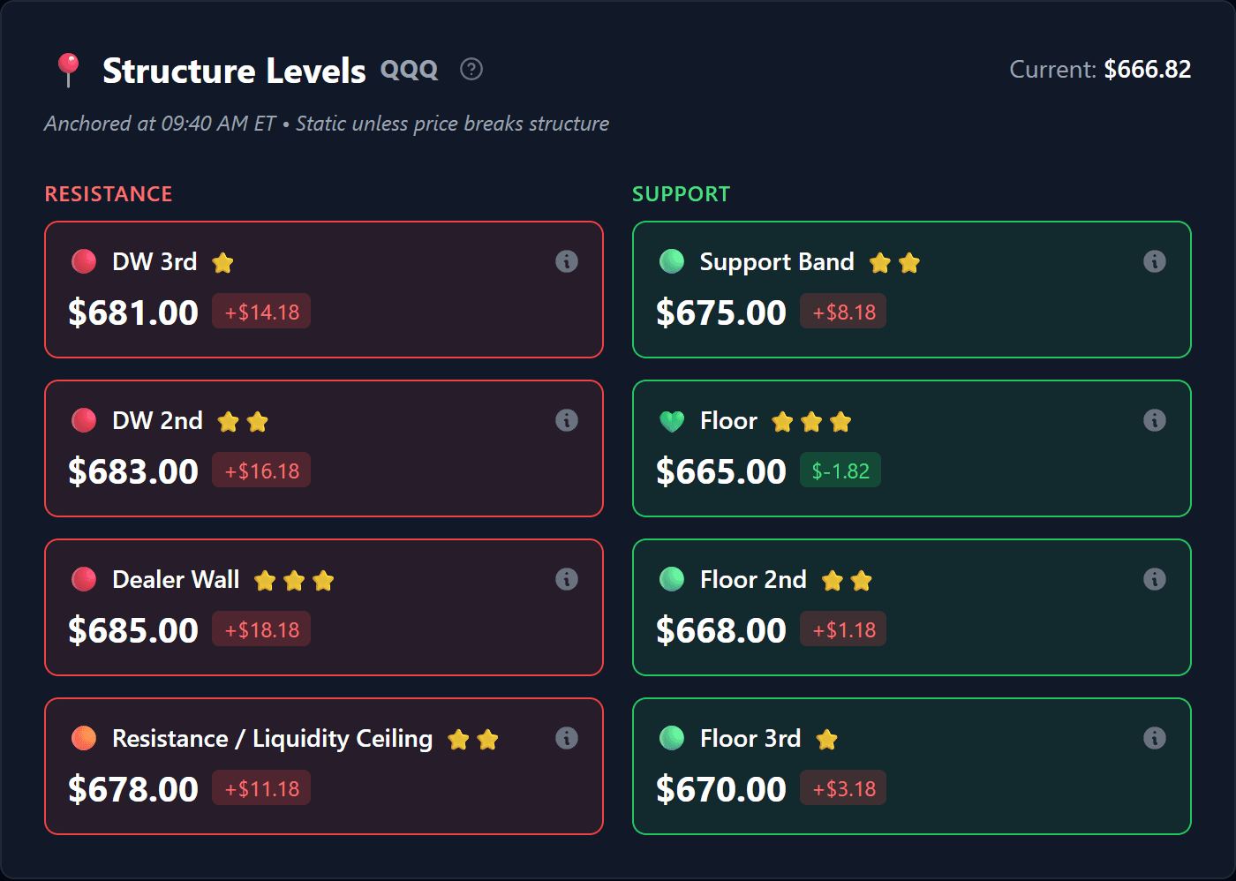Click the 'Dealer Wall' label

176,579
